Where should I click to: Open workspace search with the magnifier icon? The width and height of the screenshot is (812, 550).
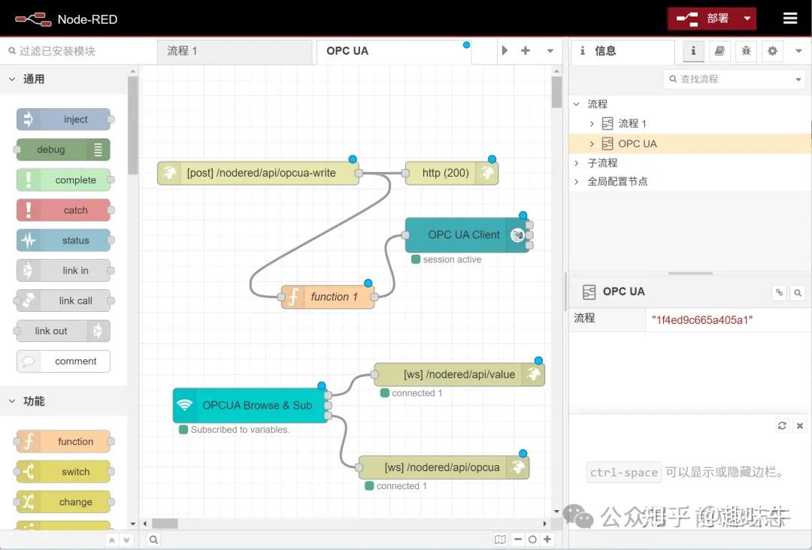point(153,539)
